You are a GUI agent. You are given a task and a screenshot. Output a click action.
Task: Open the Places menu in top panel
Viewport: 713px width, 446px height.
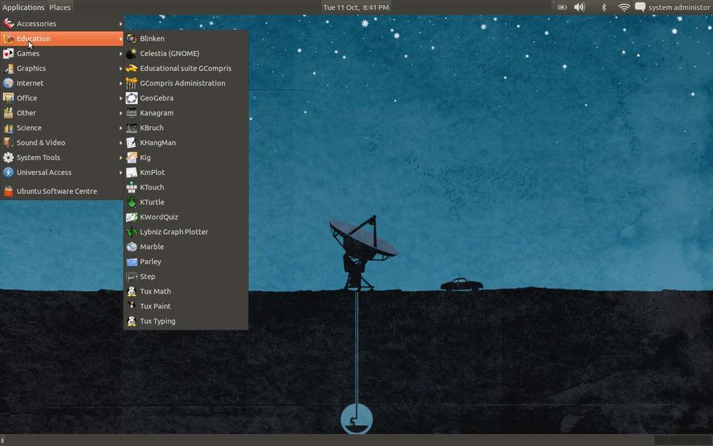60,7
